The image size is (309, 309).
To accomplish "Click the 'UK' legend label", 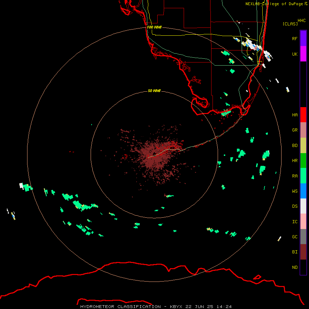I will [295, 54].
